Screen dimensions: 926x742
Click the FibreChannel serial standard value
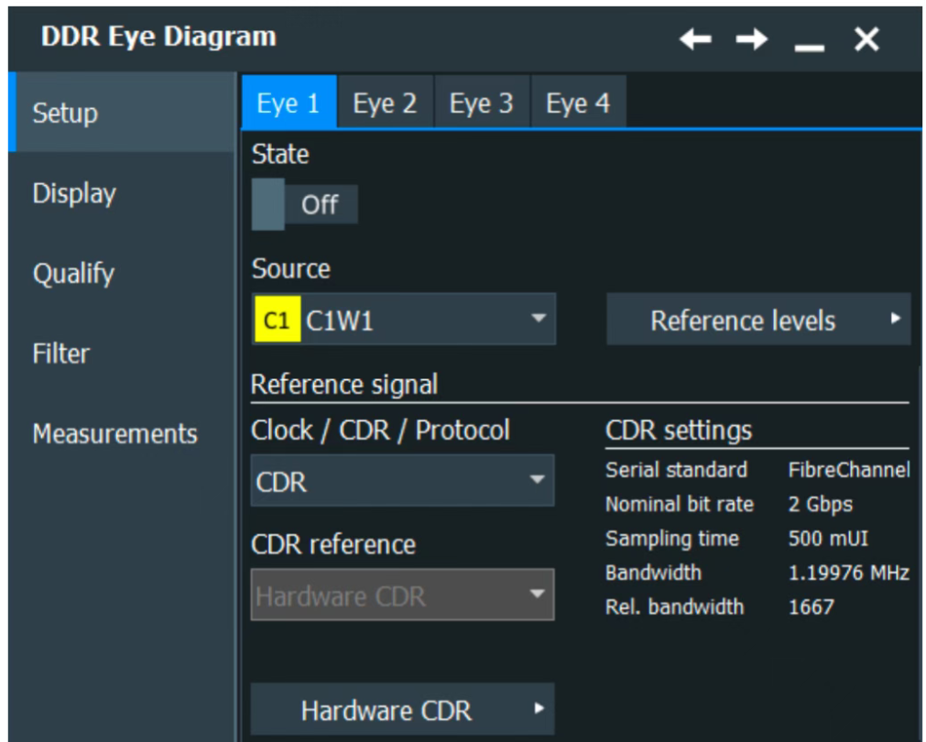coord(849,470)
